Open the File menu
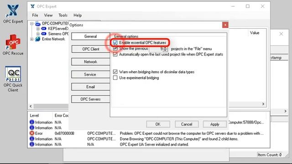 (35, 15)
